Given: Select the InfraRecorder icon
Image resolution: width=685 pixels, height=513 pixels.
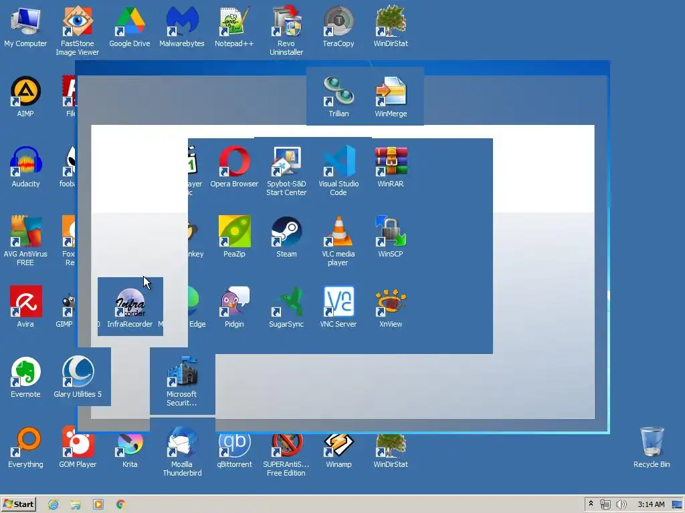Looking at the screenshot, I should click(x=130, y=307).
